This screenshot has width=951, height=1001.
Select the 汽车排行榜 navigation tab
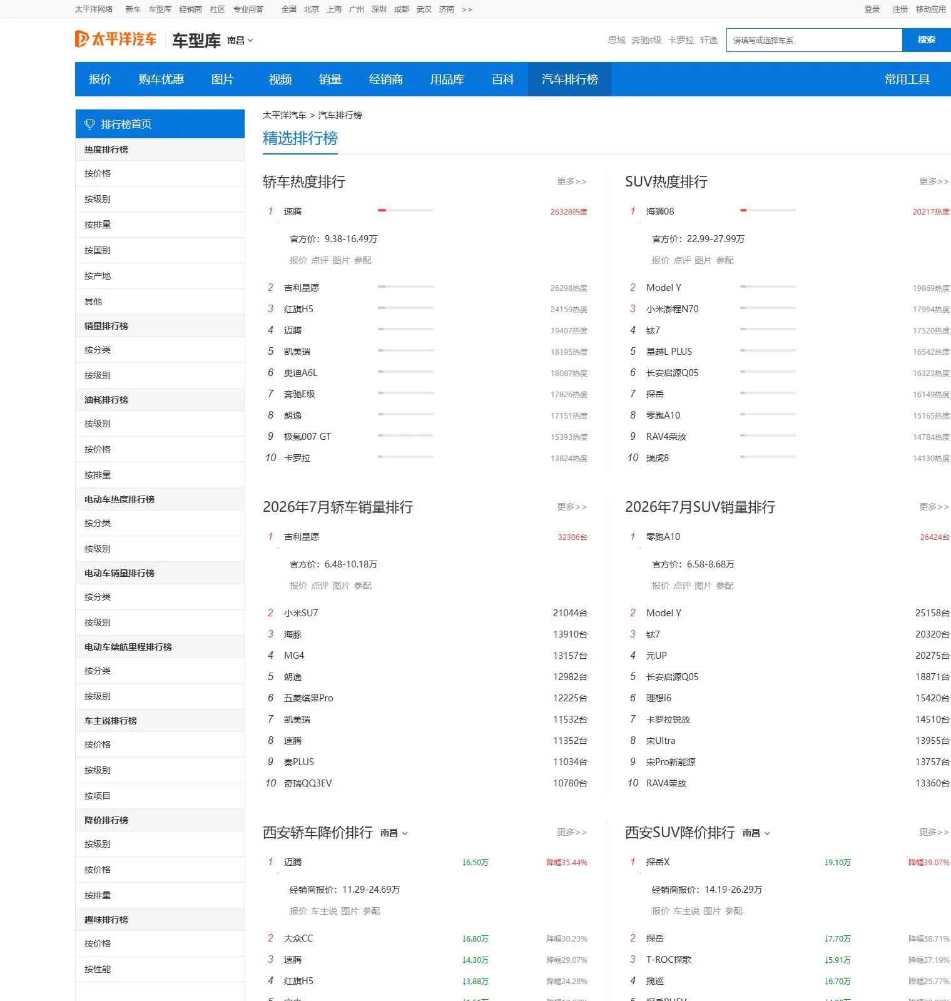(569, 79)
